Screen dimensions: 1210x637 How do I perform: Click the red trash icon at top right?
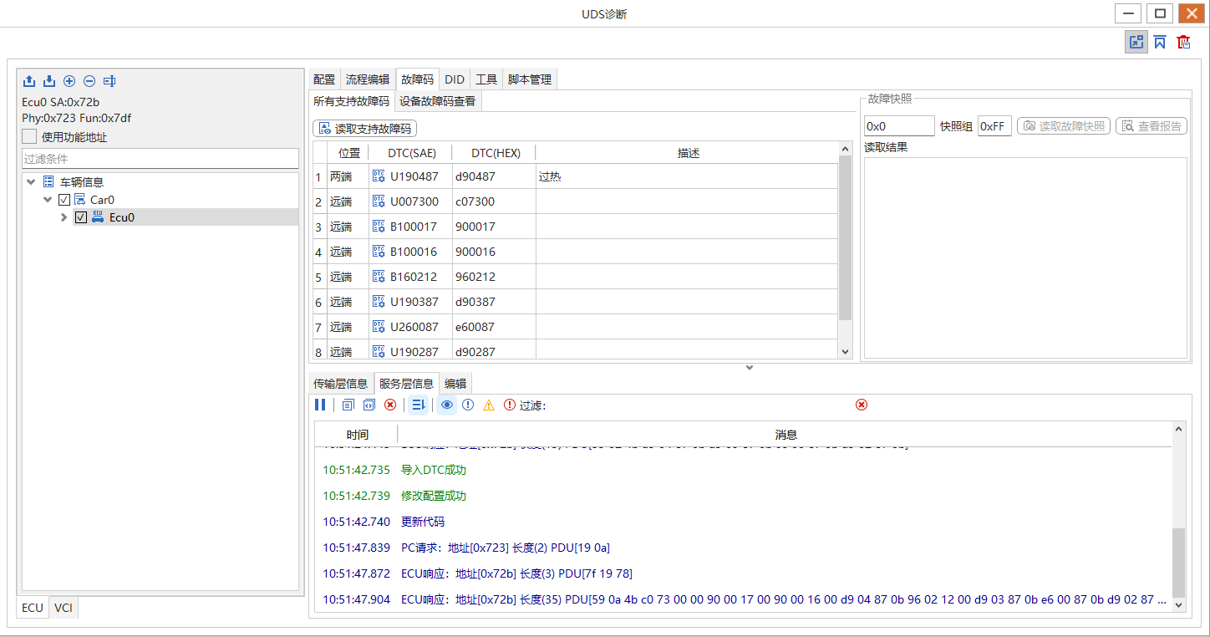pyautogui.click(x=1183, y=42)
